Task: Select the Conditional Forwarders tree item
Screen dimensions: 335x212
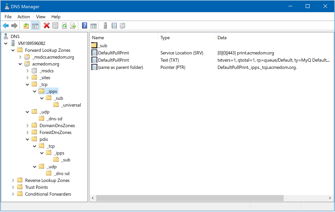Action: 48,194
